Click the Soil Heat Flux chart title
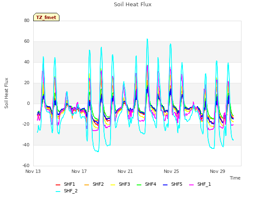This screenshot has height=199, width=266. (133, 5)
